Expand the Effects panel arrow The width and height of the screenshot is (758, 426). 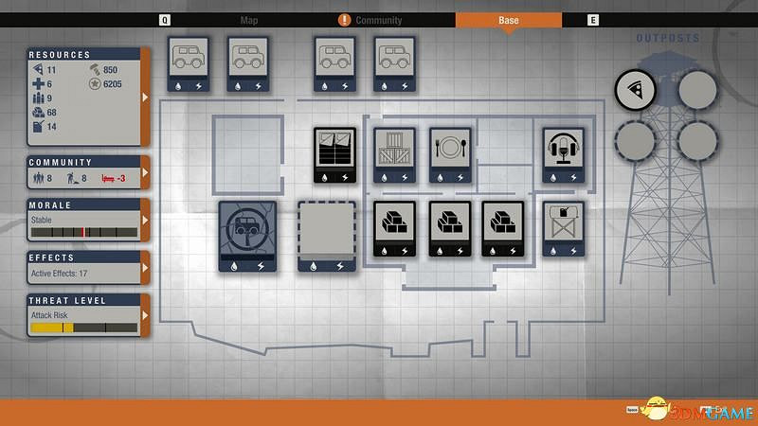pos(145,268)
